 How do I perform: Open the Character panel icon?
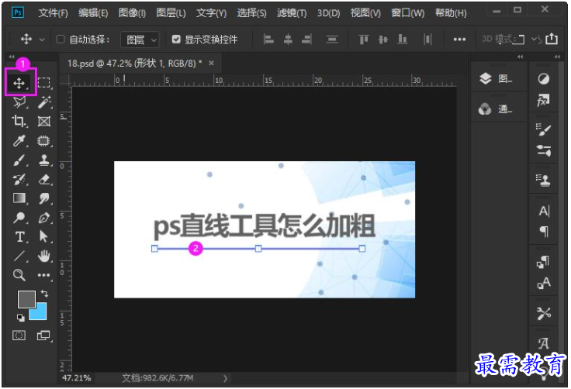(x=544, y=211)
